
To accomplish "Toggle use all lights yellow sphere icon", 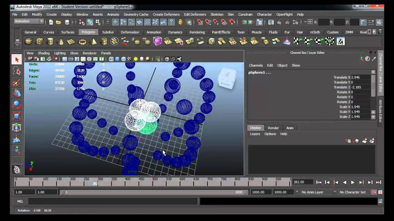I will [136, 59].
